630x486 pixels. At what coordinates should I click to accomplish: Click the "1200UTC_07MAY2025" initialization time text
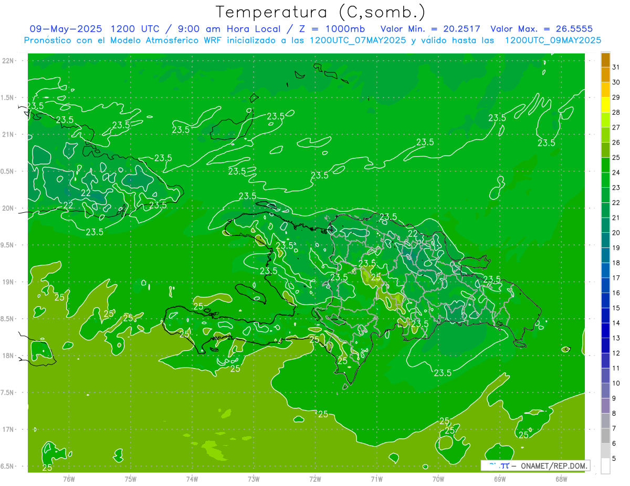pyautogui.click(x=358, y=40)
